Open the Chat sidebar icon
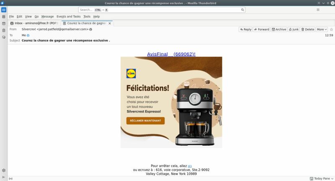 (4, 37)
